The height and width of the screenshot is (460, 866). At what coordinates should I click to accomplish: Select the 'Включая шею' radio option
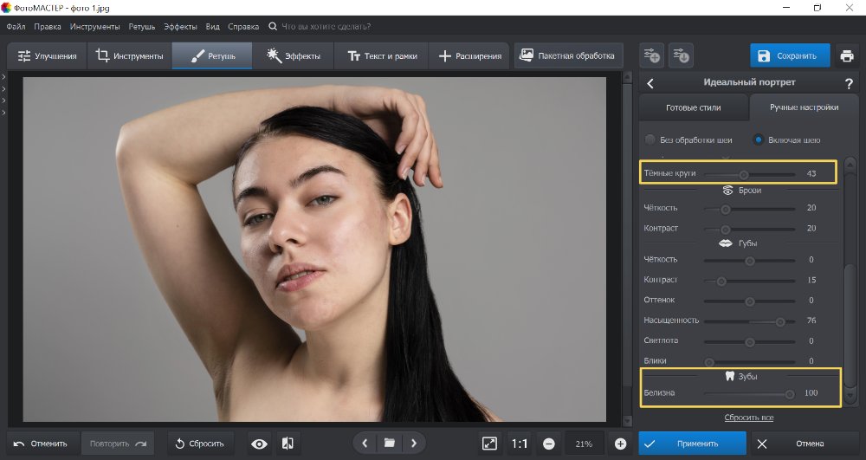coord(758,139)
